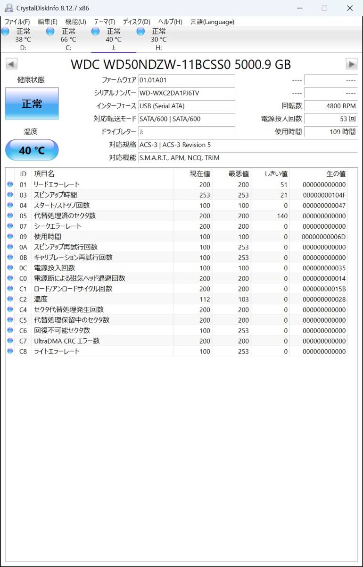Click the firmware field 01.01A01
Viewport: 363px width, 567px height.
coord(186,80)
